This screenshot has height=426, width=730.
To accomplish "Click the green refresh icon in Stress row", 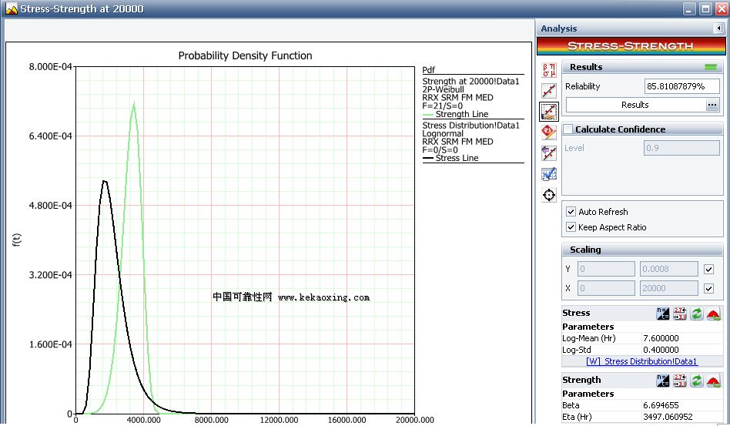I will (x=696, y=314).
